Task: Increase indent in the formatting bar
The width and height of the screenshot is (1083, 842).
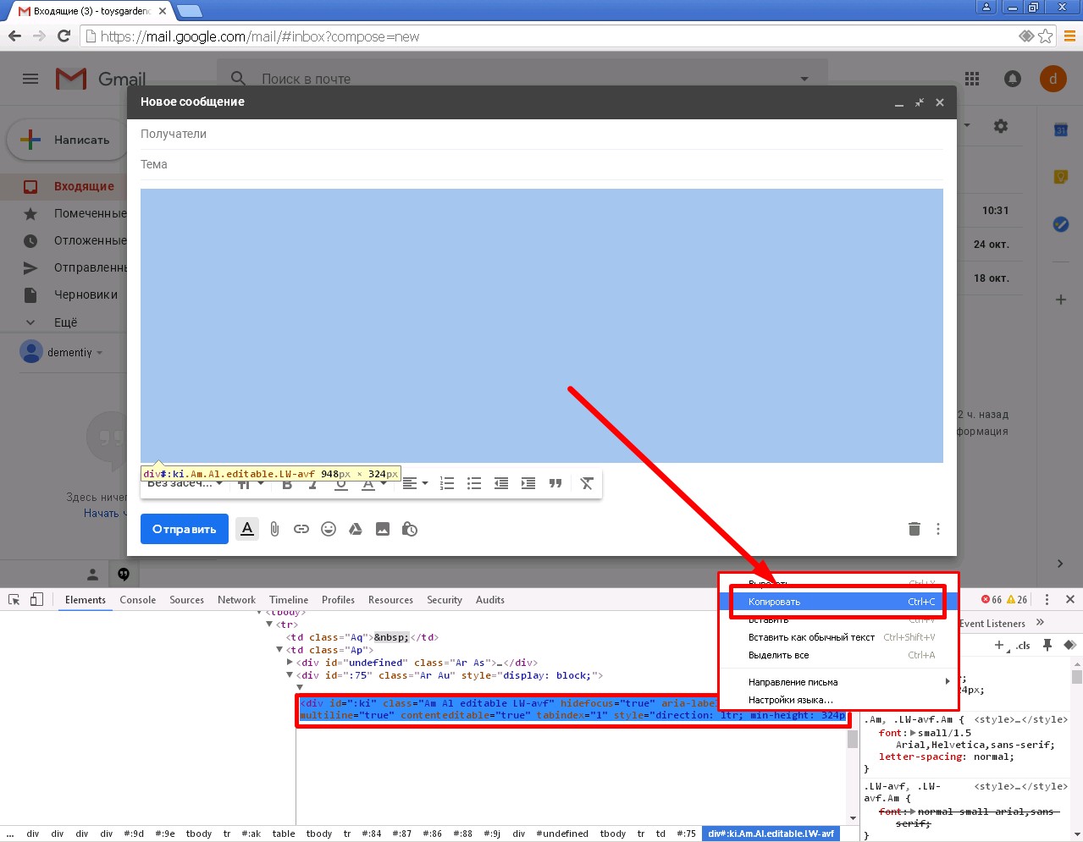Action: [x=528, y=483]
